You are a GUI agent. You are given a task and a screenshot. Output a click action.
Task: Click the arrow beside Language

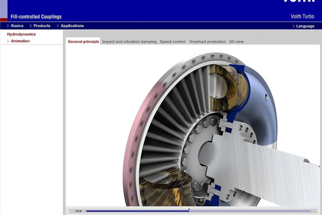[294, 26]
